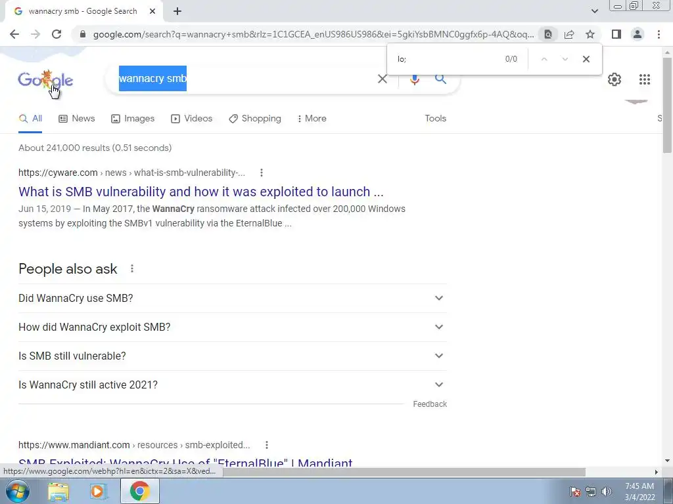
Task: Clear the search box with X
Action: coord(382,79)
